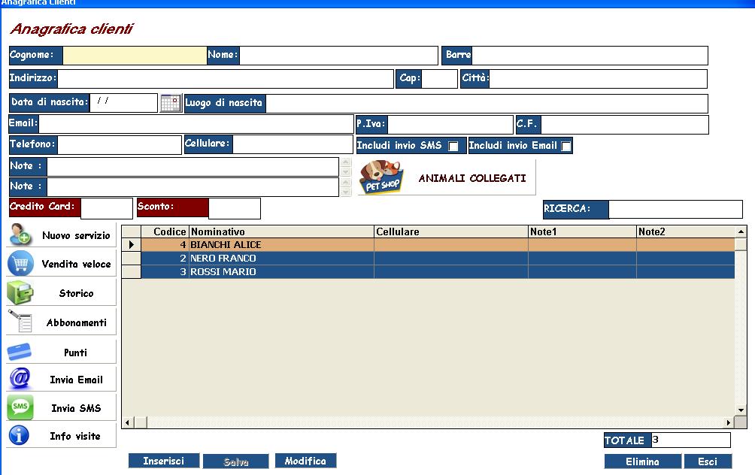Image resolution: width=755 pixels, height=475 pixels.
Task: Focus the Luogo di nascita field
Action: (487, 104)
